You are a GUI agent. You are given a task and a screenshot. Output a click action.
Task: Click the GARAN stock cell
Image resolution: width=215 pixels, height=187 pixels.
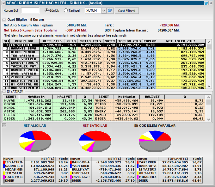[11, 104]
